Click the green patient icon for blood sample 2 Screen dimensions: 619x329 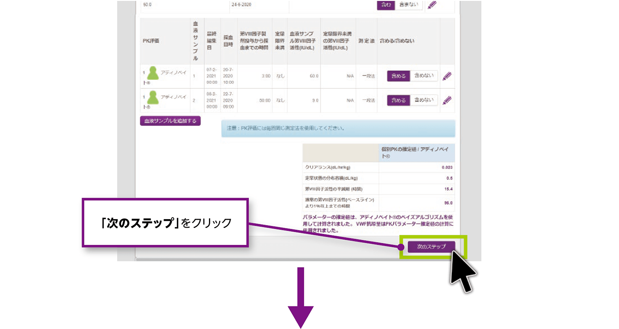click(x=153, y=98)
